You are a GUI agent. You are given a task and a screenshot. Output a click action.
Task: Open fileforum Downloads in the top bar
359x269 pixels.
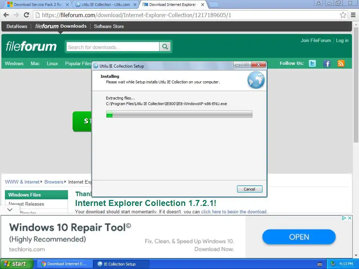(61, 26)
